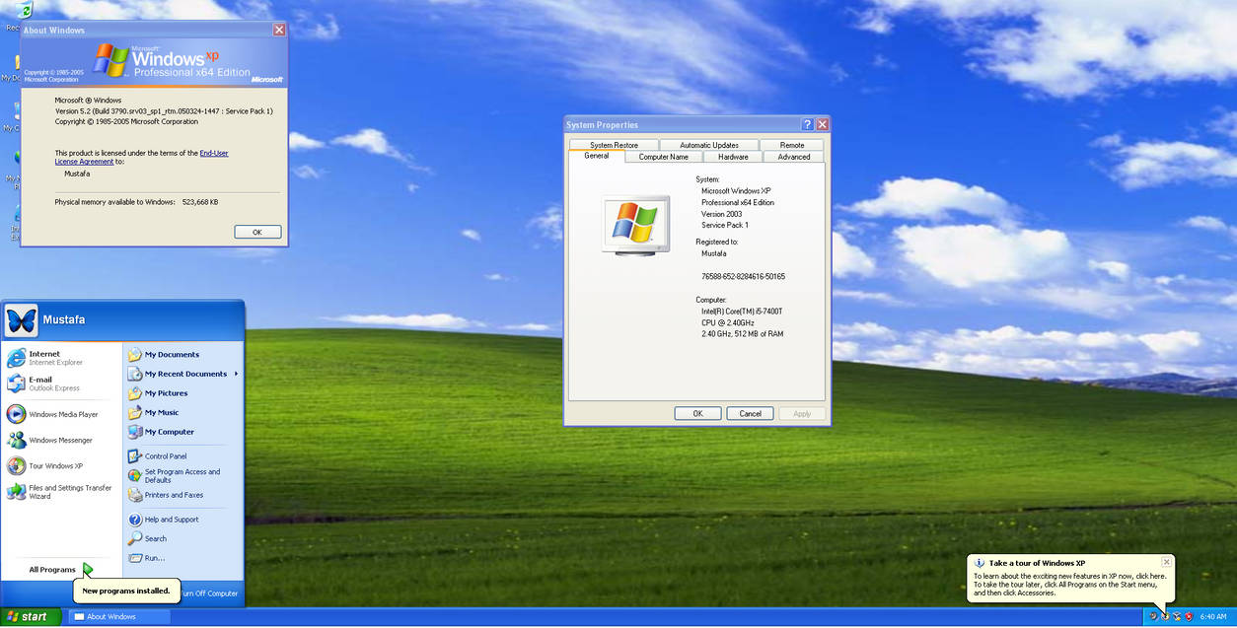Click the security shield tray icon
Viewport: 1237px width, 628px height.
(x=1189, y=616)
